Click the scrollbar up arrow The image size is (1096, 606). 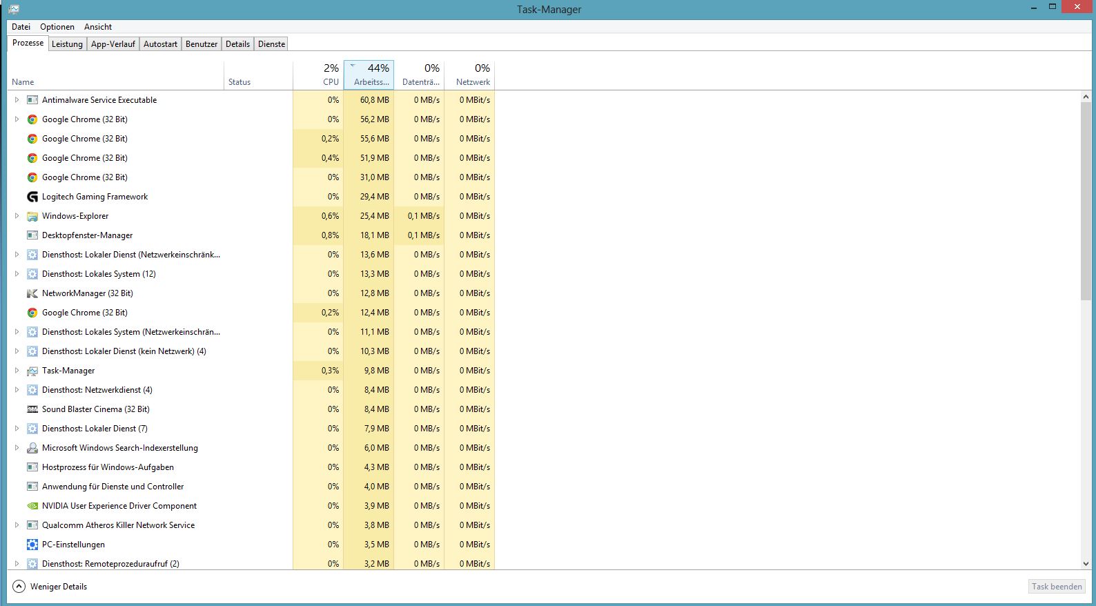1086,97
